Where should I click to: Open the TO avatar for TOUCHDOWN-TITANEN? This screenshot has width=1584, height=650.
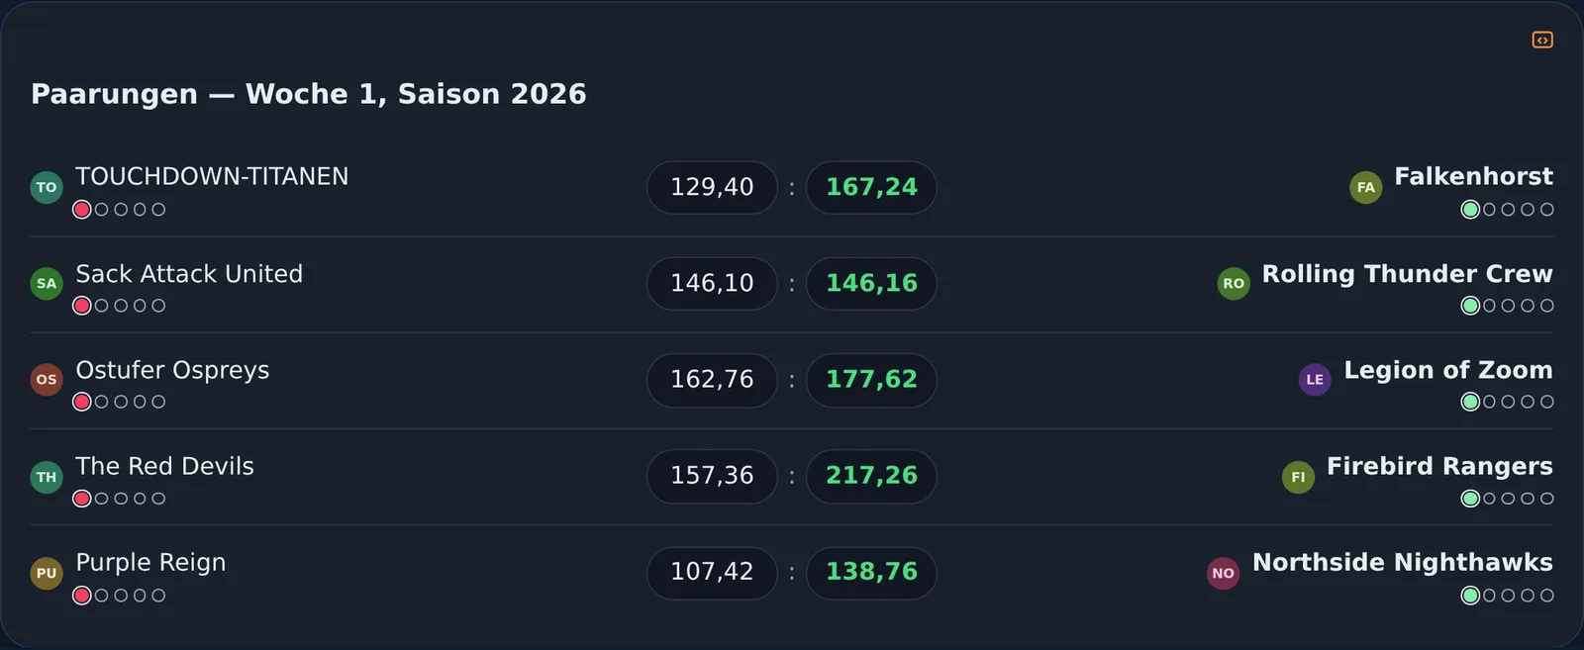pos(47,187)
